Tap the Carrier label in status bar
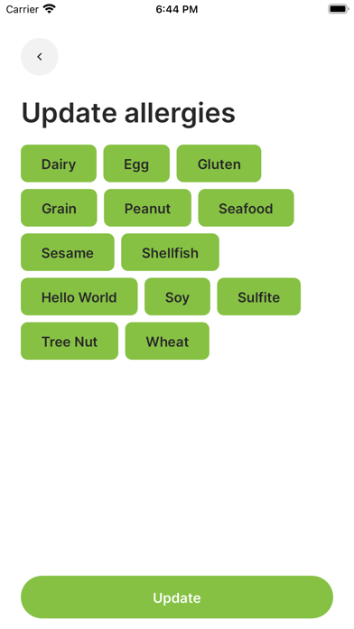Screen dimensions: 354x629 22,9
